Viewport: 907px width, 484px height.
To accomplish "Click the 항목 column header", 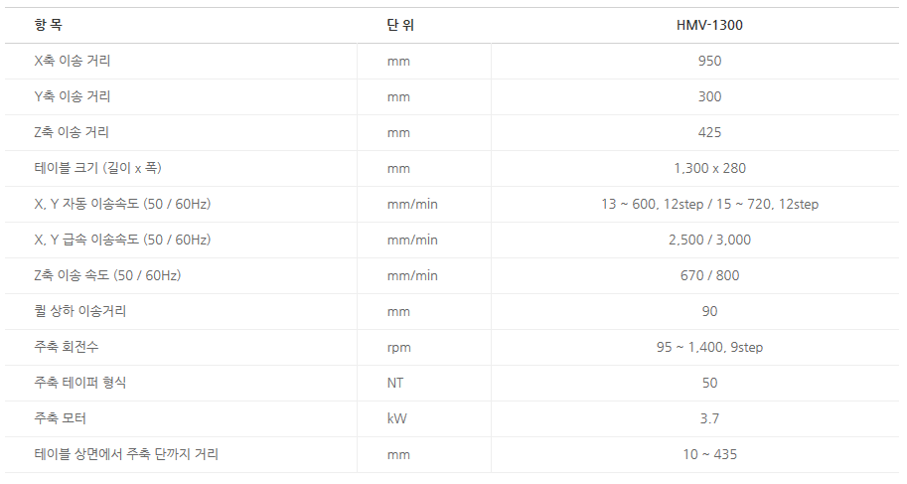I will tap(48, 25).
